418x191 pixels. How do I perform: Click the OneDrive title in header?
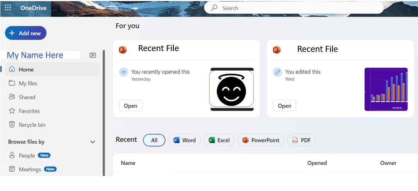[x=33, y=8]
